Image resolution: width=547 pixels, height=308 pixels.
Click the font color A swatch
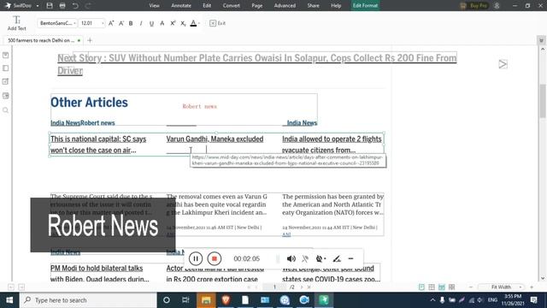click(193, 23)
